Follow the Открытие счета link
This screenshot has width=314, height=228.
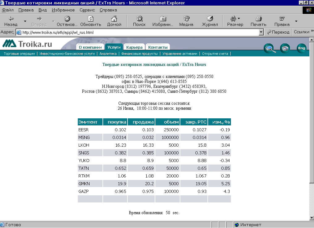[215, 54]
